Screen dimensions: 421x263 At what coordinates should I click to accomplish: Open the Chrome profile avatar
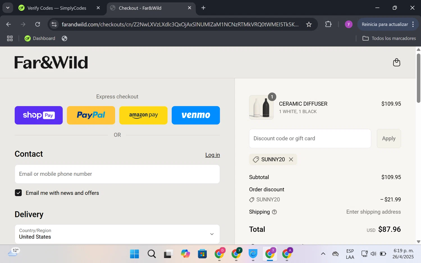pos(349,24)
